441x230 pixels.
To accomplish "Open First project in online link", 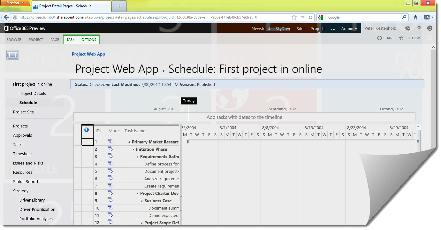I will 33,84.
